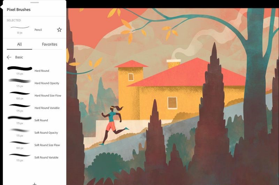Click the Basic category label
The image size is (279, 185).
click(x=19, y=57)
